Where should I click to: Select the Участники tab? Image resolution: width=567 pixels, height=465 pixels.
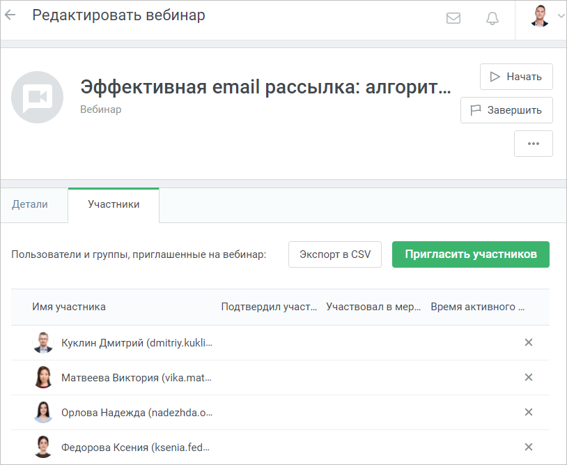(114, 204)
